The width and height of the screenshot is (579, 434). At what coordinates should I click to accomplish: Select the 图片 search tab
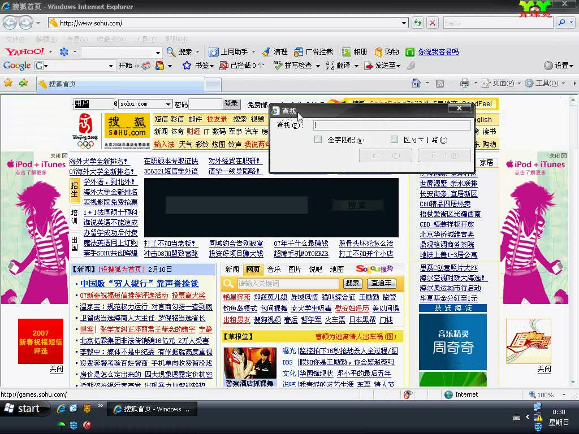point(295,270)
